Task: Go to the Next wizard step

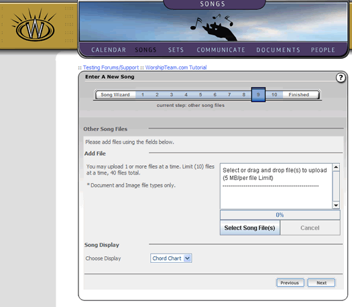Action: (x=321, y=283)
